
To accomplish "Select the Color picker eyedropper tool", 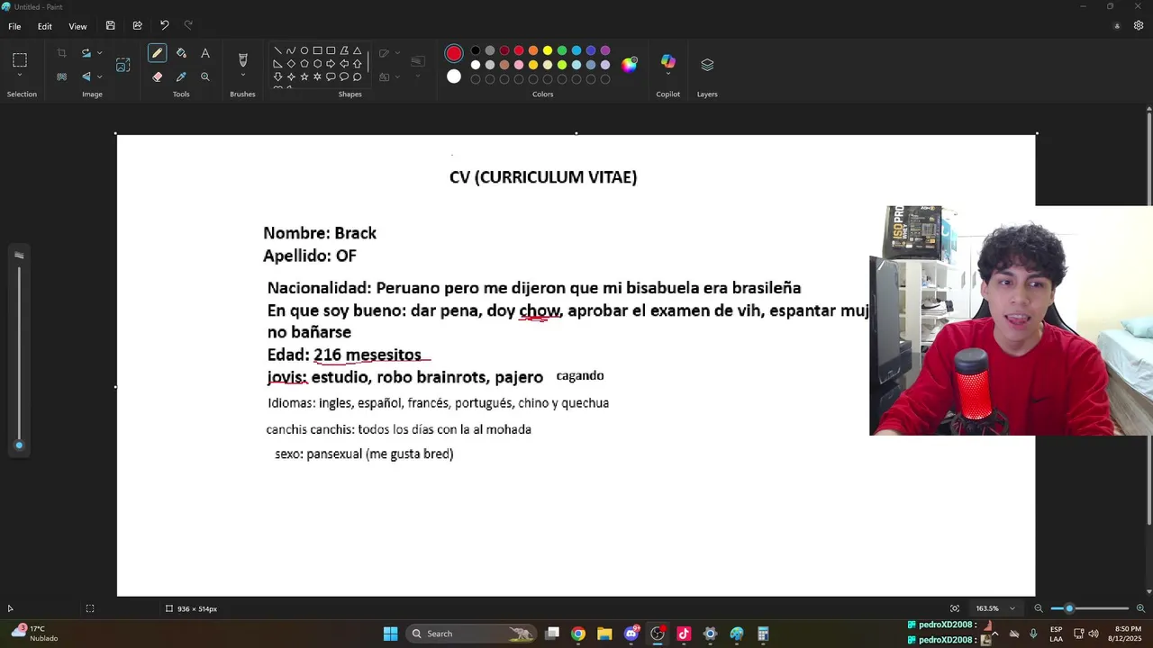I will (181, 76).
